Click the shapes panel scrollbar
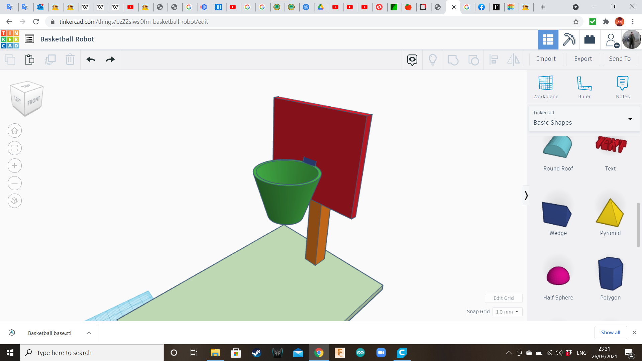This screenshot has height=361, width=642. [x=638, y=225]
